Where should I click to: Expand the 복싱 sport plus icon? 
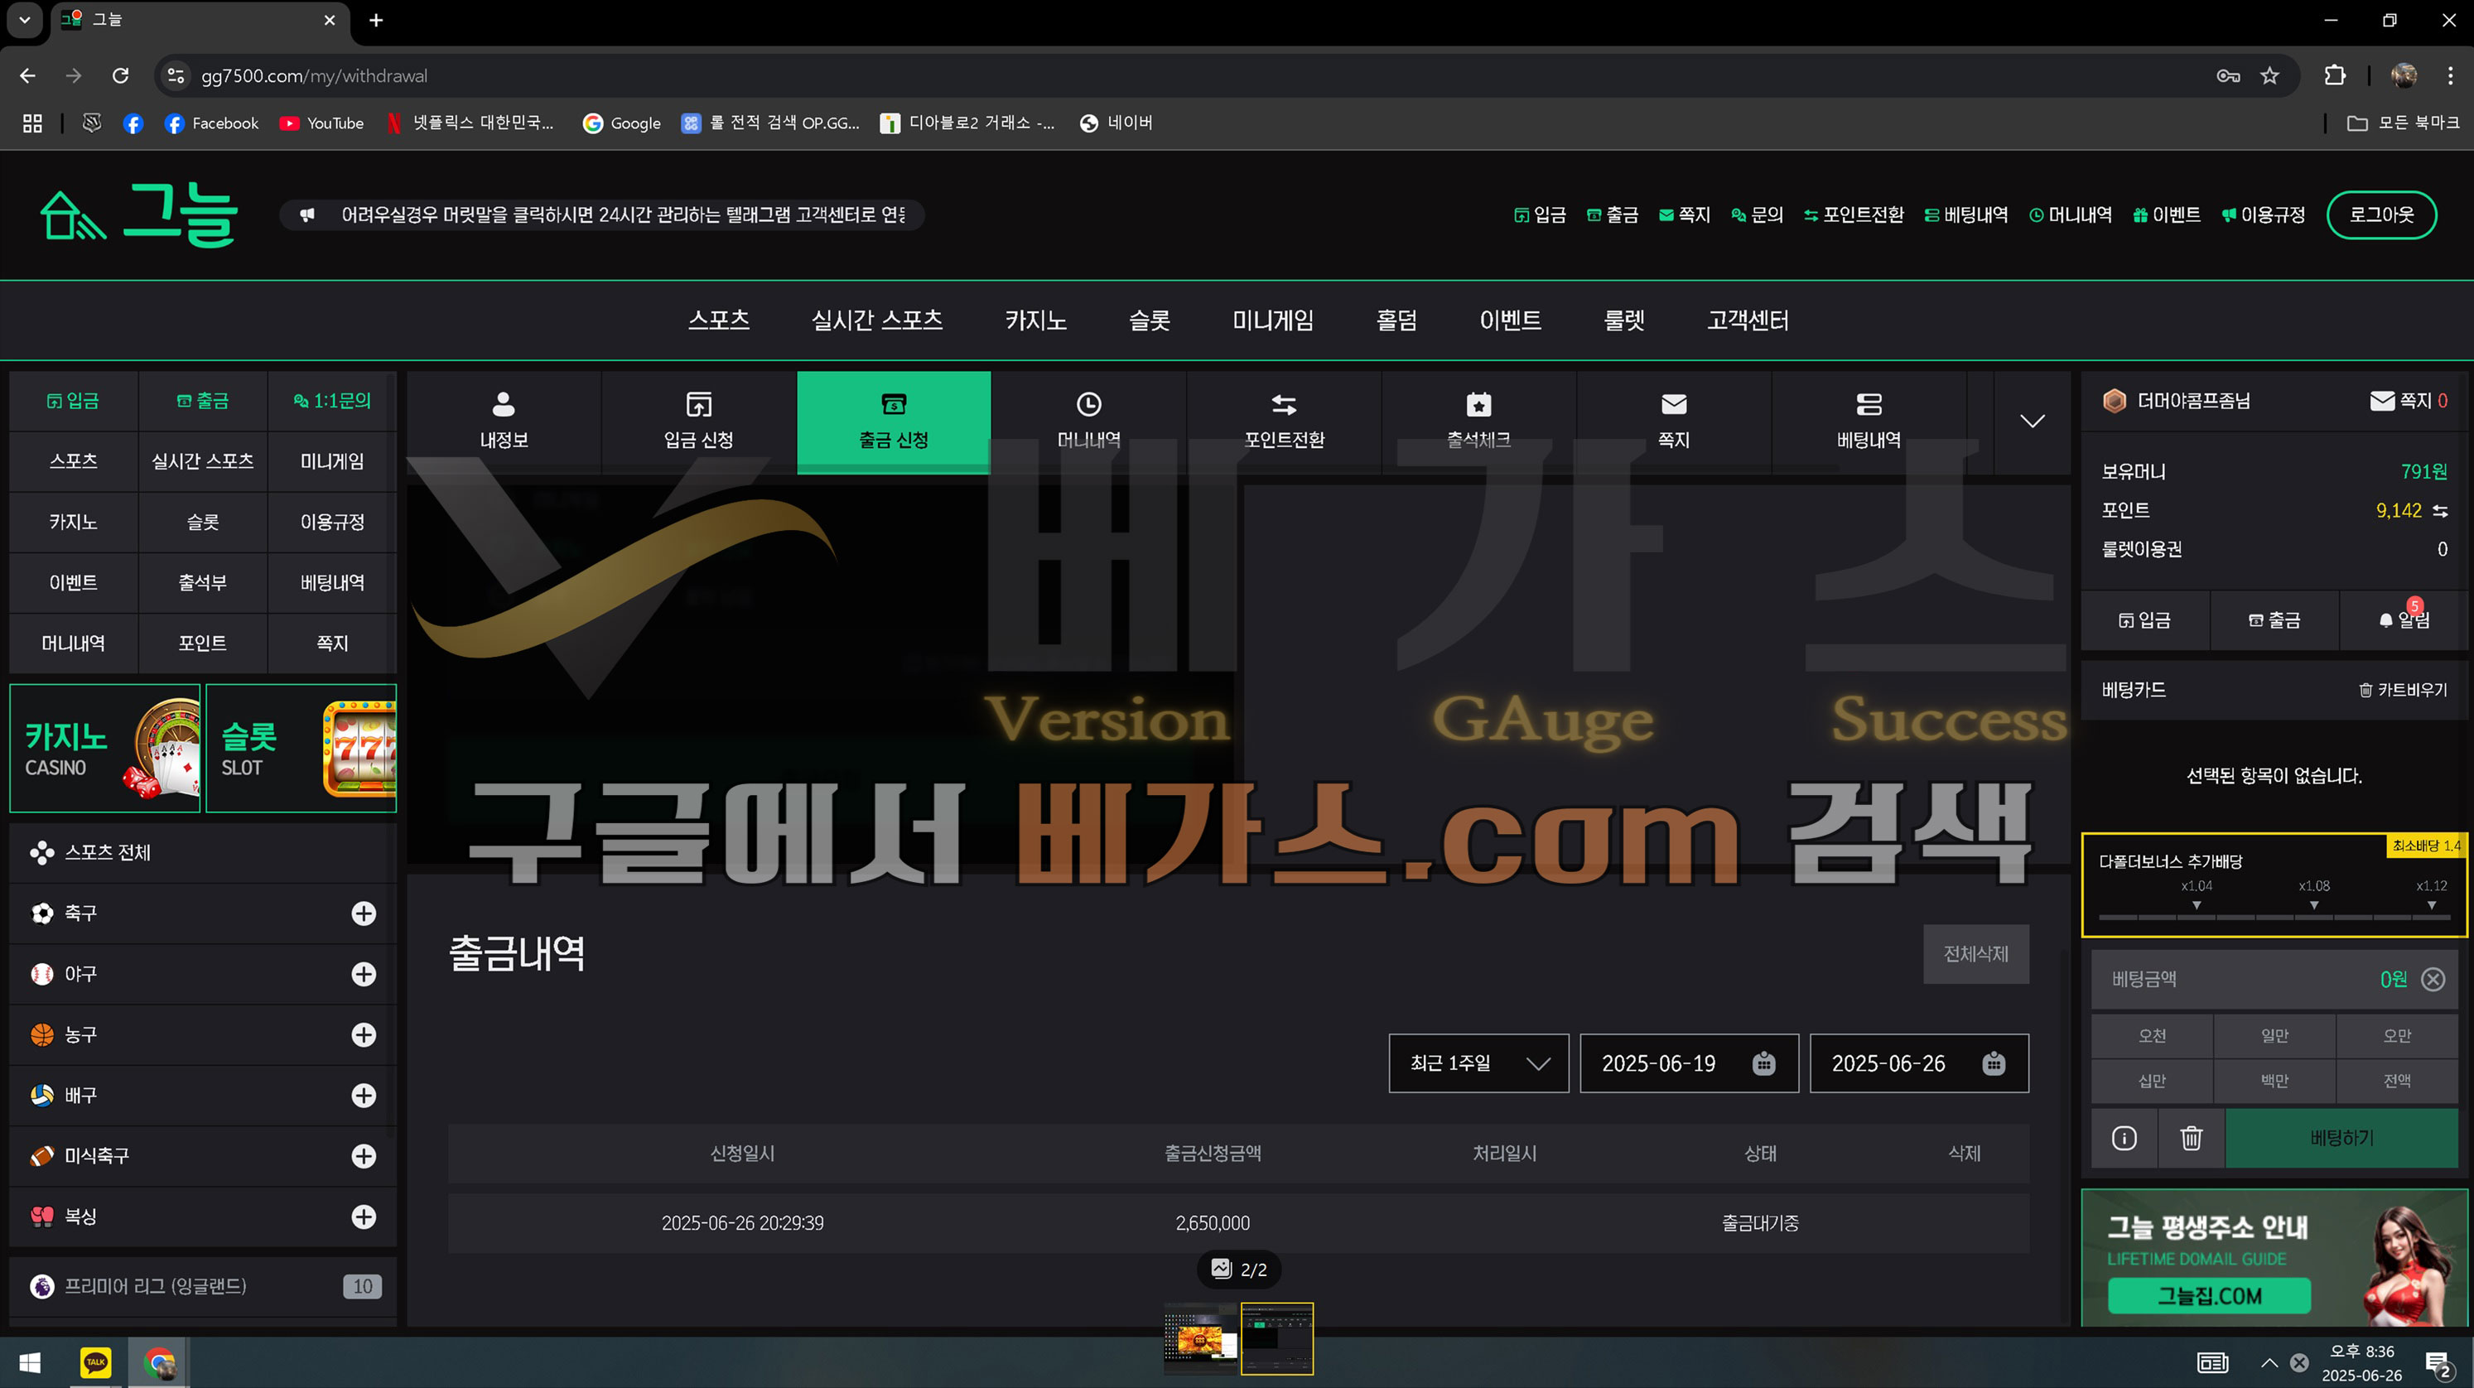(x=363, y=1216)
